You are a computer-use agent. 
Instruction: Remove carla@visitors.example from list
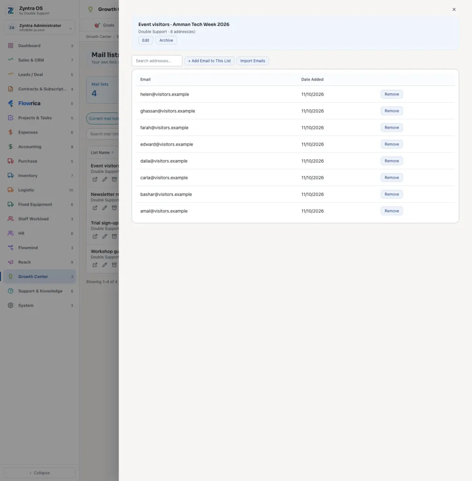(392, 178)
